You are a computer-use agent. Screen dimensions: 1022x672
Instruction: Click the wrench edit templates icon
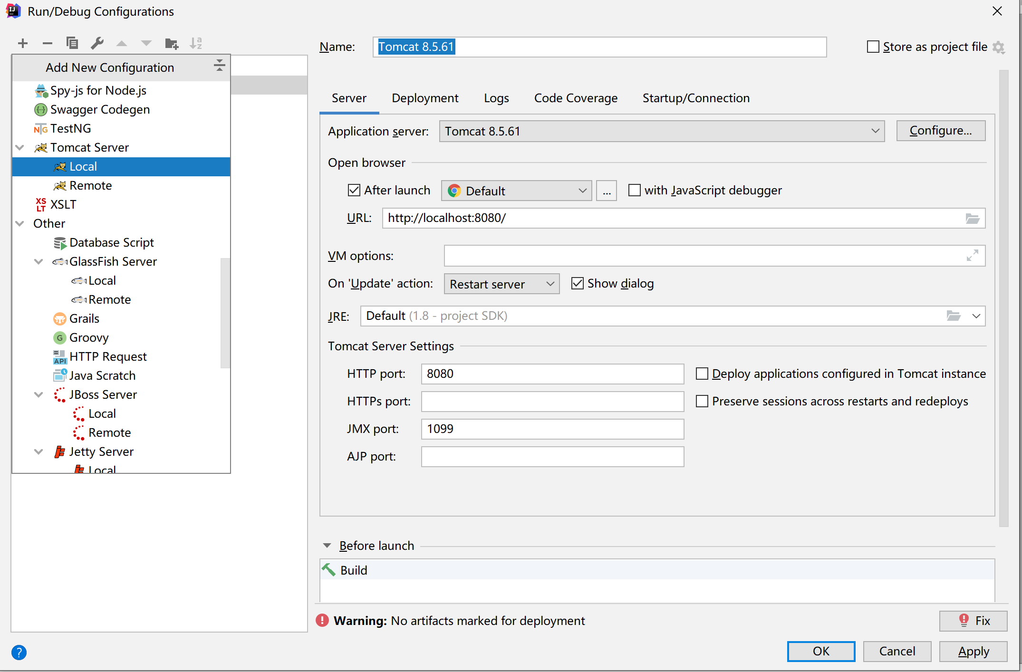97,43
